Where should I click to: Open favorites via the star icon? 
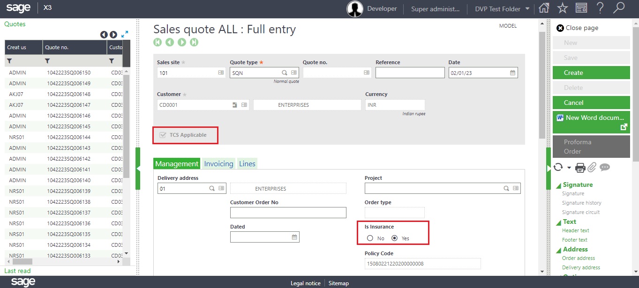coord(562,8)
